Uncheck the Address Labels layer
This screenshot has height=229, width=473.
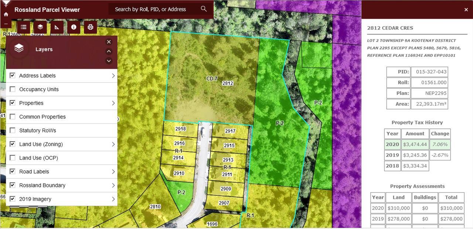(x=13, y=76)
